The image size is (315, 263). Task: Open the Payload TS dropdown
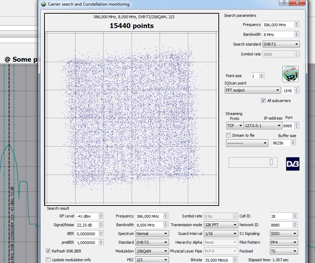coord(284,251)
